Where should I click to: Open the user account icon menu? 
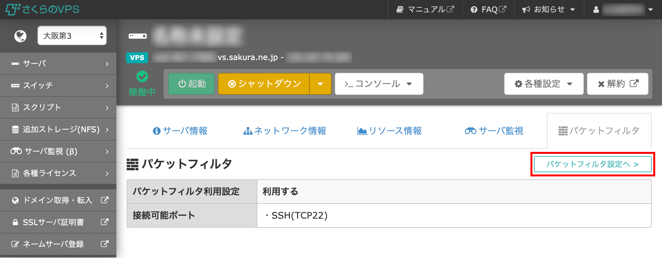(x=596, y=10)
